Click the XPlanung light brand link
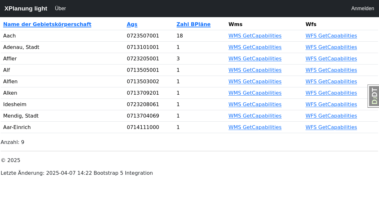Image resolution: width=379 pixels, height=197 pixels. pyautogui.click(x=26, y=9)
